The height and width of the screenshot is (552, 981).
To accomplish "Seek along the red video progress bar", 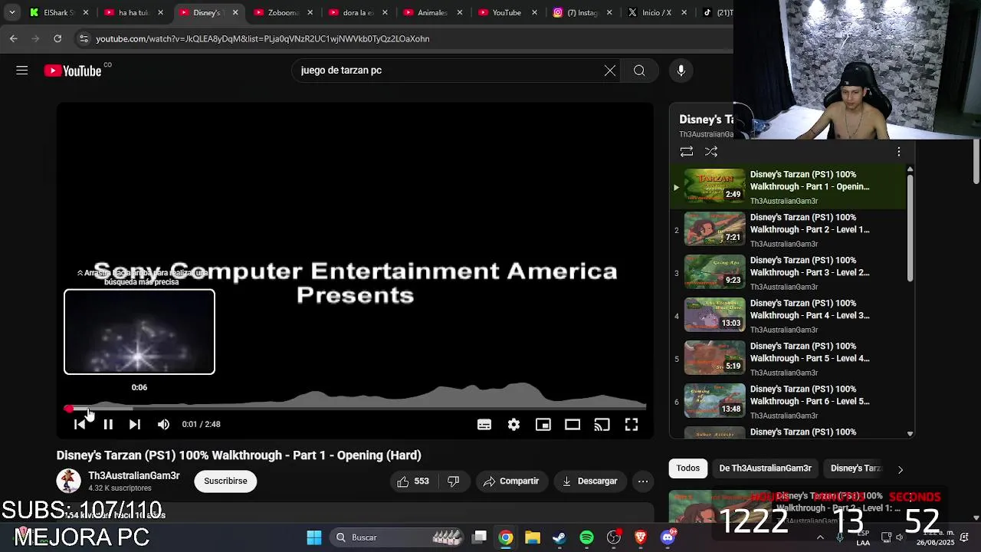I will (355, 409).
